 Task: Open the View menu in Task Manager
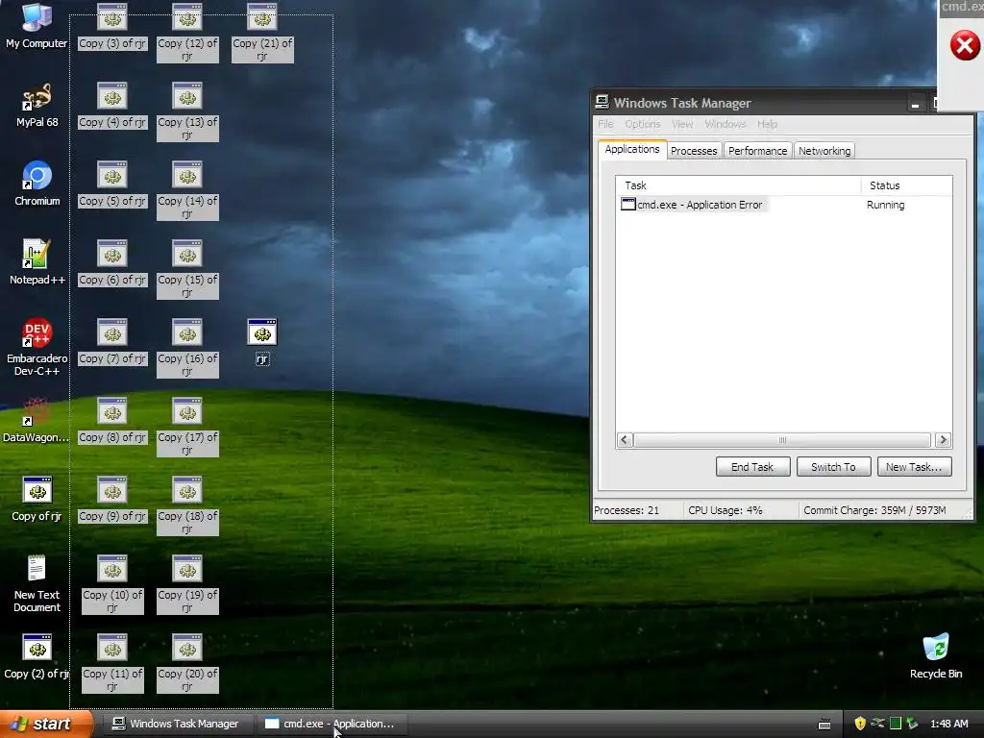click(x=682, y=124)
